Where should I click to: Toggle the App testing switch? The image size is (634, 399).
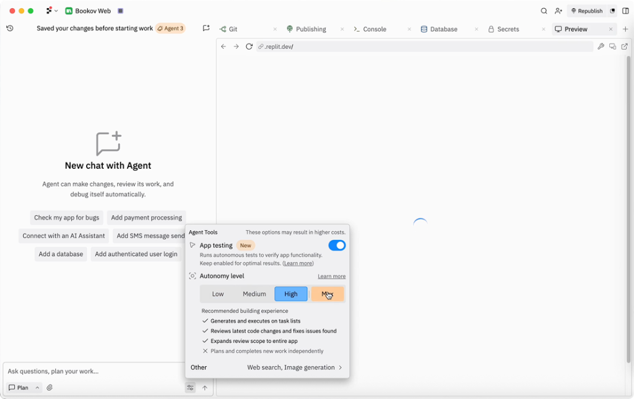pos(337,246)
